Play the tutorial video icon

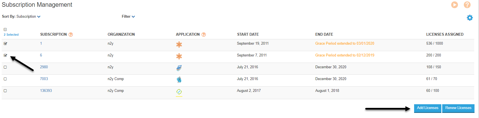[455, 5]
